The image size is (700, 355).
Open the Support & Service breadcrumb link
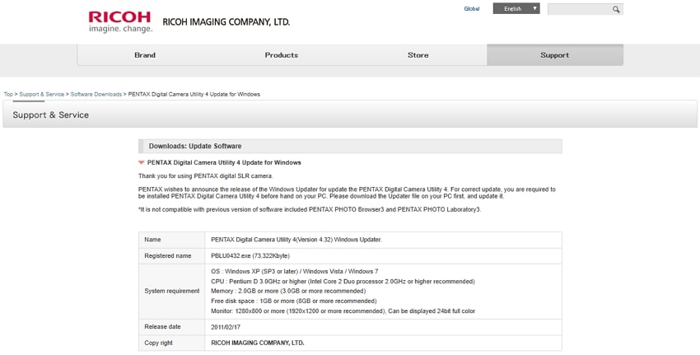(x=41, y=95)
